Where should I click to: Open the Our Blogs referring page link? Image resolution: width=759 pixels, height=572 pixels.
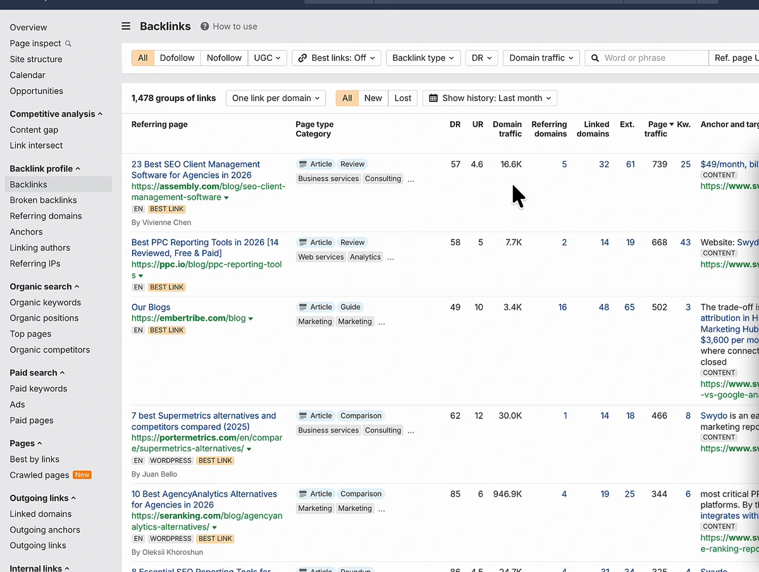[x=151, y=307]
